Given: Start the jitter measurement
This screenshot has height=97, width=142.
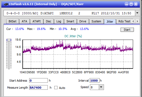Looking at the screenshot, I should (127, 30).
